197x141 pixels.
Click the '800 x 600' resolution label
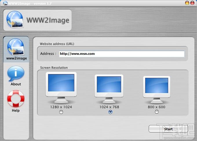(156, 107)
